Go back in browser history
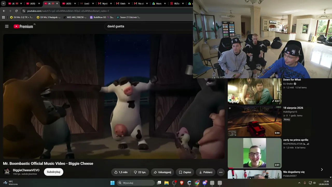This screenshot has height=187, width=332. (4, 11)
